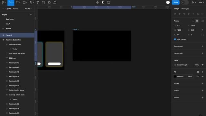This screenshot has width=206, height=116.
Task: Open Move tool dropdown arrow
Action: [x=13, y=3]
